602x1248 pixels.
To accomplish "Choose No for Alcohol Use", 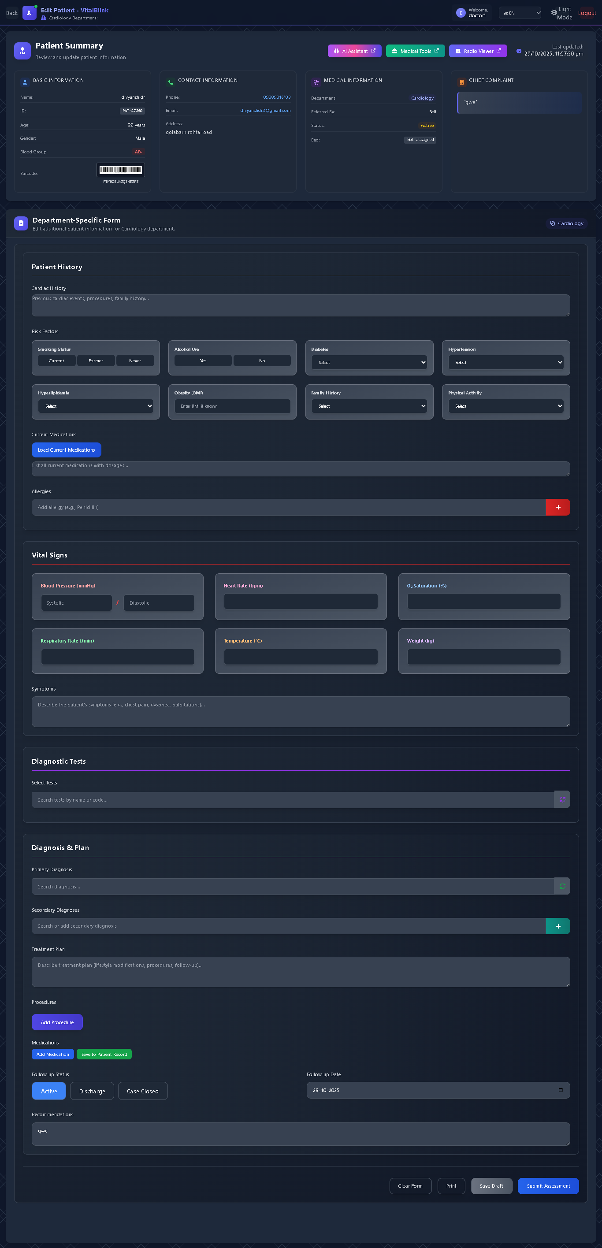I will coord(261,361).
